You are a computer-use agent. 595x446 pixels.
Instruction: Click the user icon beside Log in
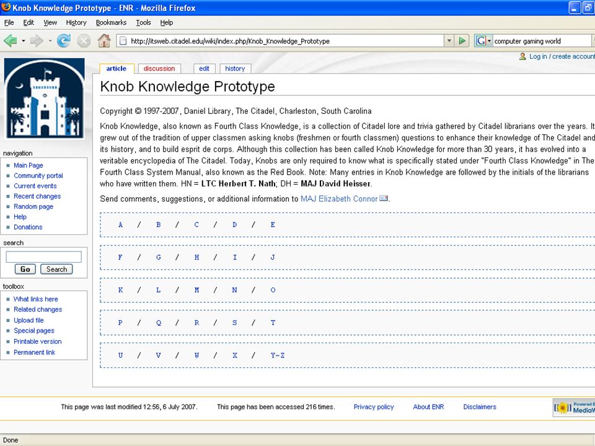pos(523,56)
